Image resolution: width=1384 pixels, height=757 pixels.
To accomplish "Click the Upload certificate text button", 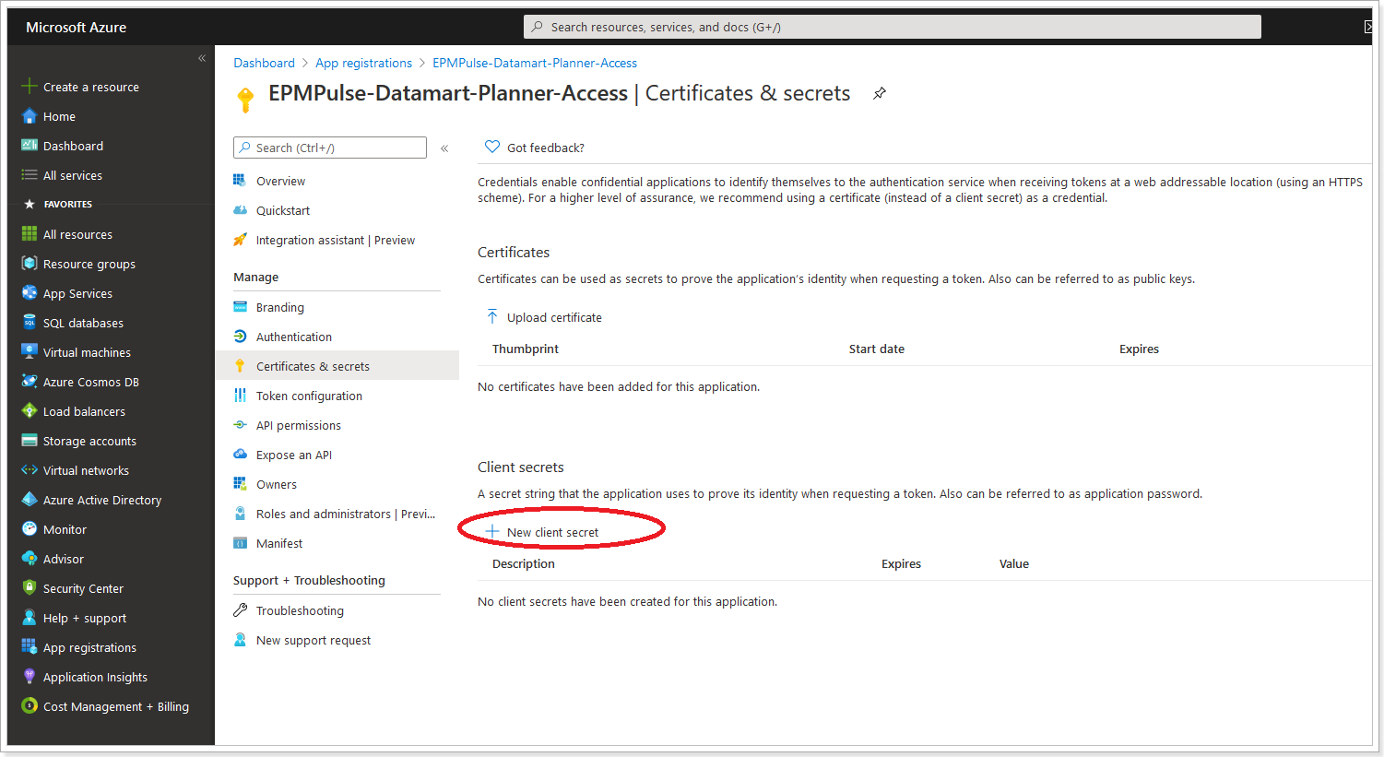I will coord(554,317).
